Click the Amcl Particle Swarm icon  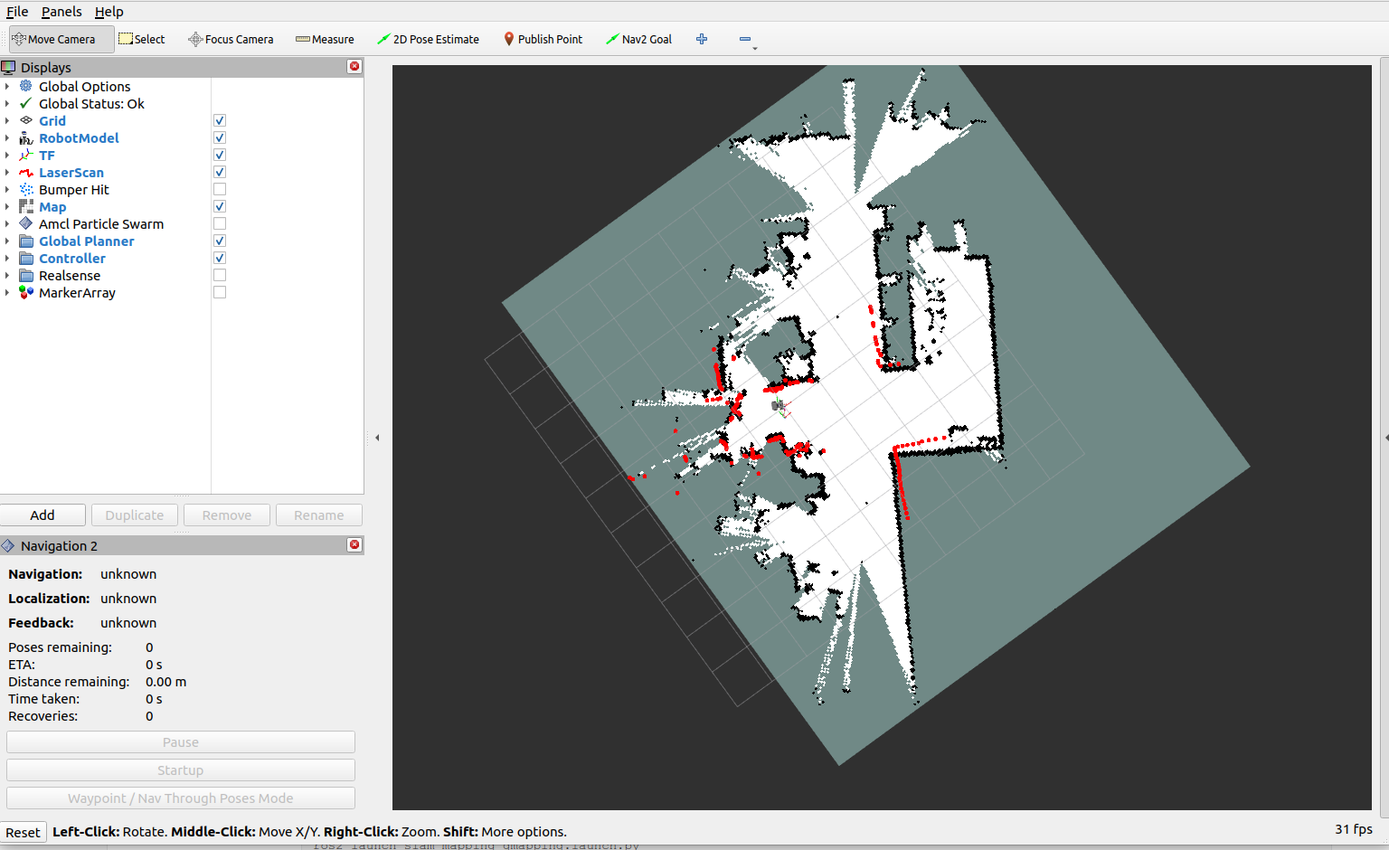click(x=26, y=223)
